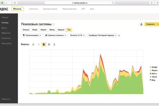Click the browser forward arrow
This screenshot has width=159, height=106.
[x=10, y=3]
